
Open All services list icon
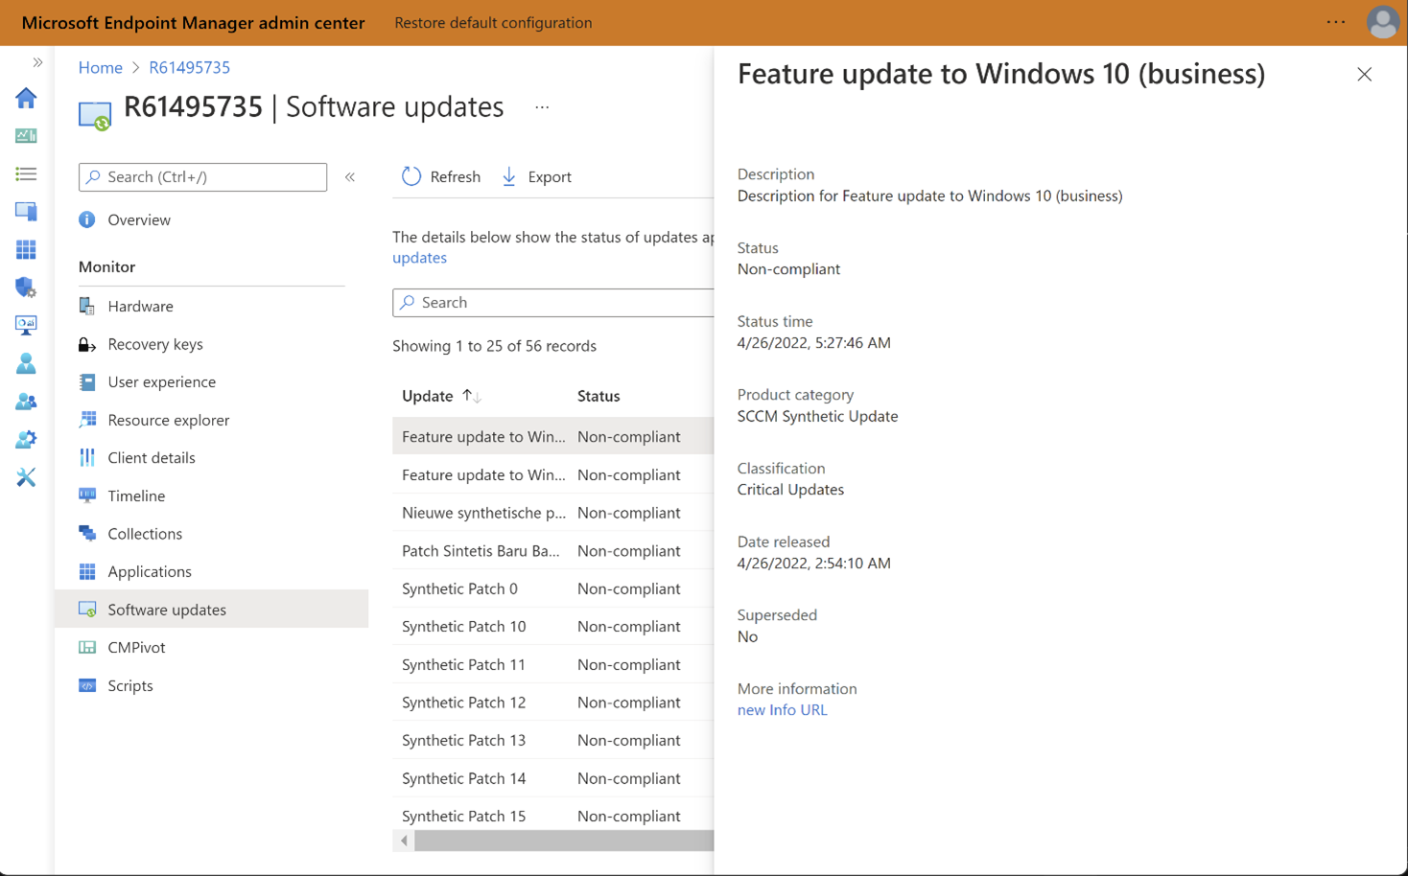[26, 173]
